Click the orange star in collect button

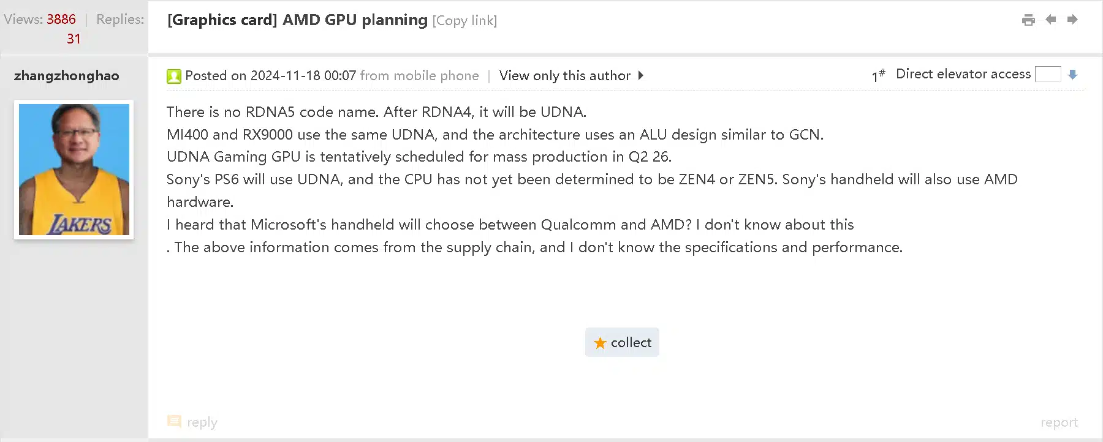point(600,343)
